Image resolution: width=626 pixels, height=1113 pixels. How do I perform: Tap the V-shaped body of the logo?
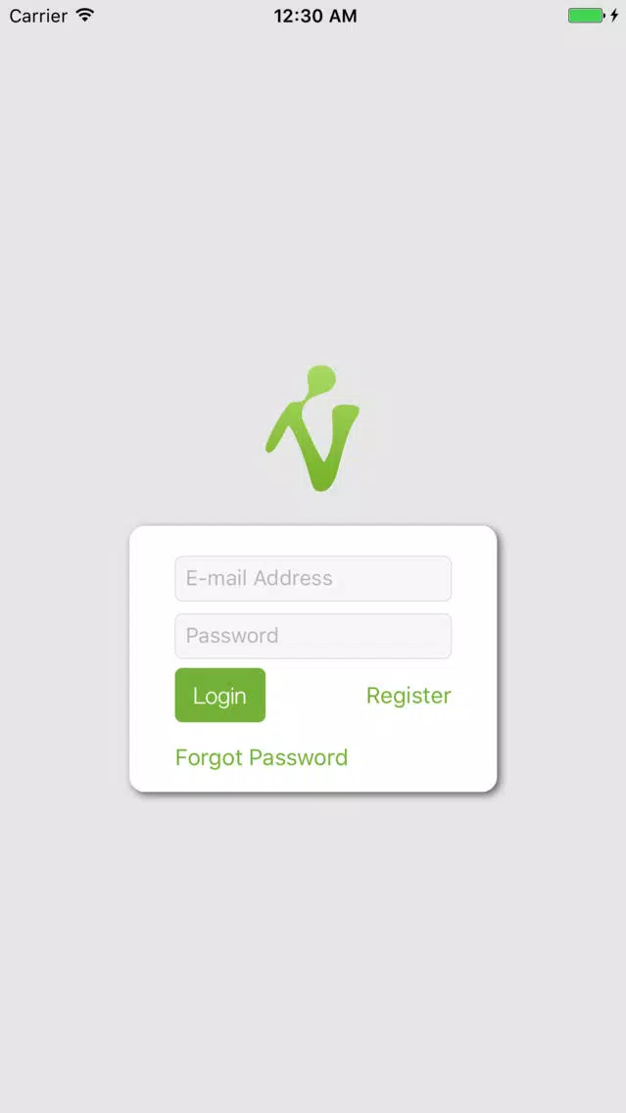point(313,446)
